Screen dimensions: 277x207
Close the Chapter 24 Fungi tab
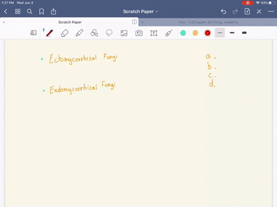(x=143, y=22)
